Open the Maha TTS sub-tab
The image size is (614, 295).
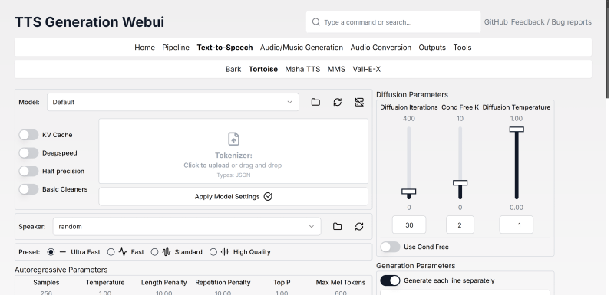pos(302,69)
